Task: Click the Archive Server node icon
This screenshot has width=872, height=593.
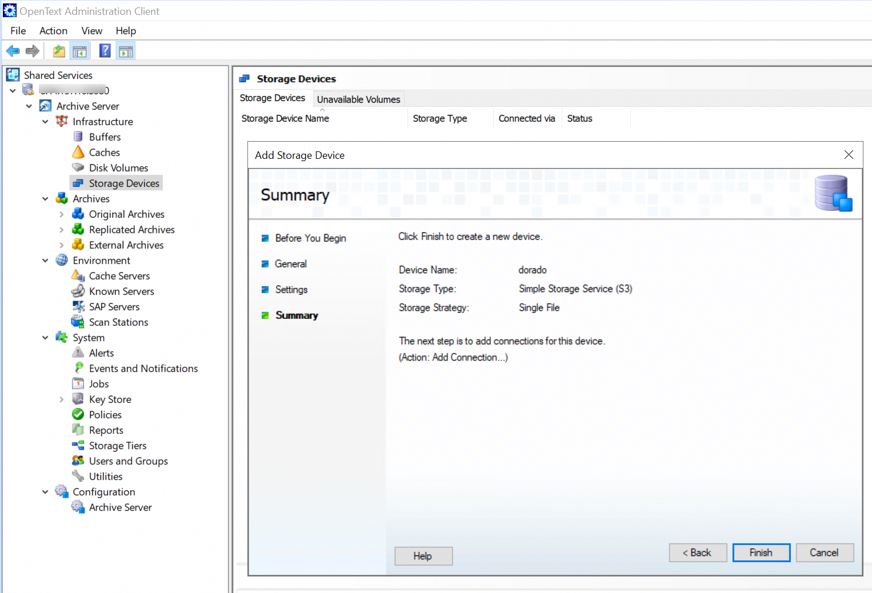Action: point(45,106)
